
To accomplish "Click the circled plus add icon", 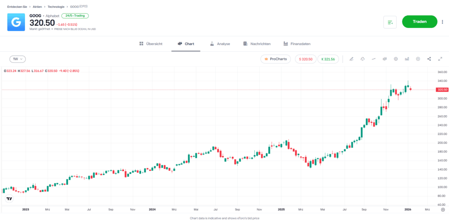I will 418,59.
